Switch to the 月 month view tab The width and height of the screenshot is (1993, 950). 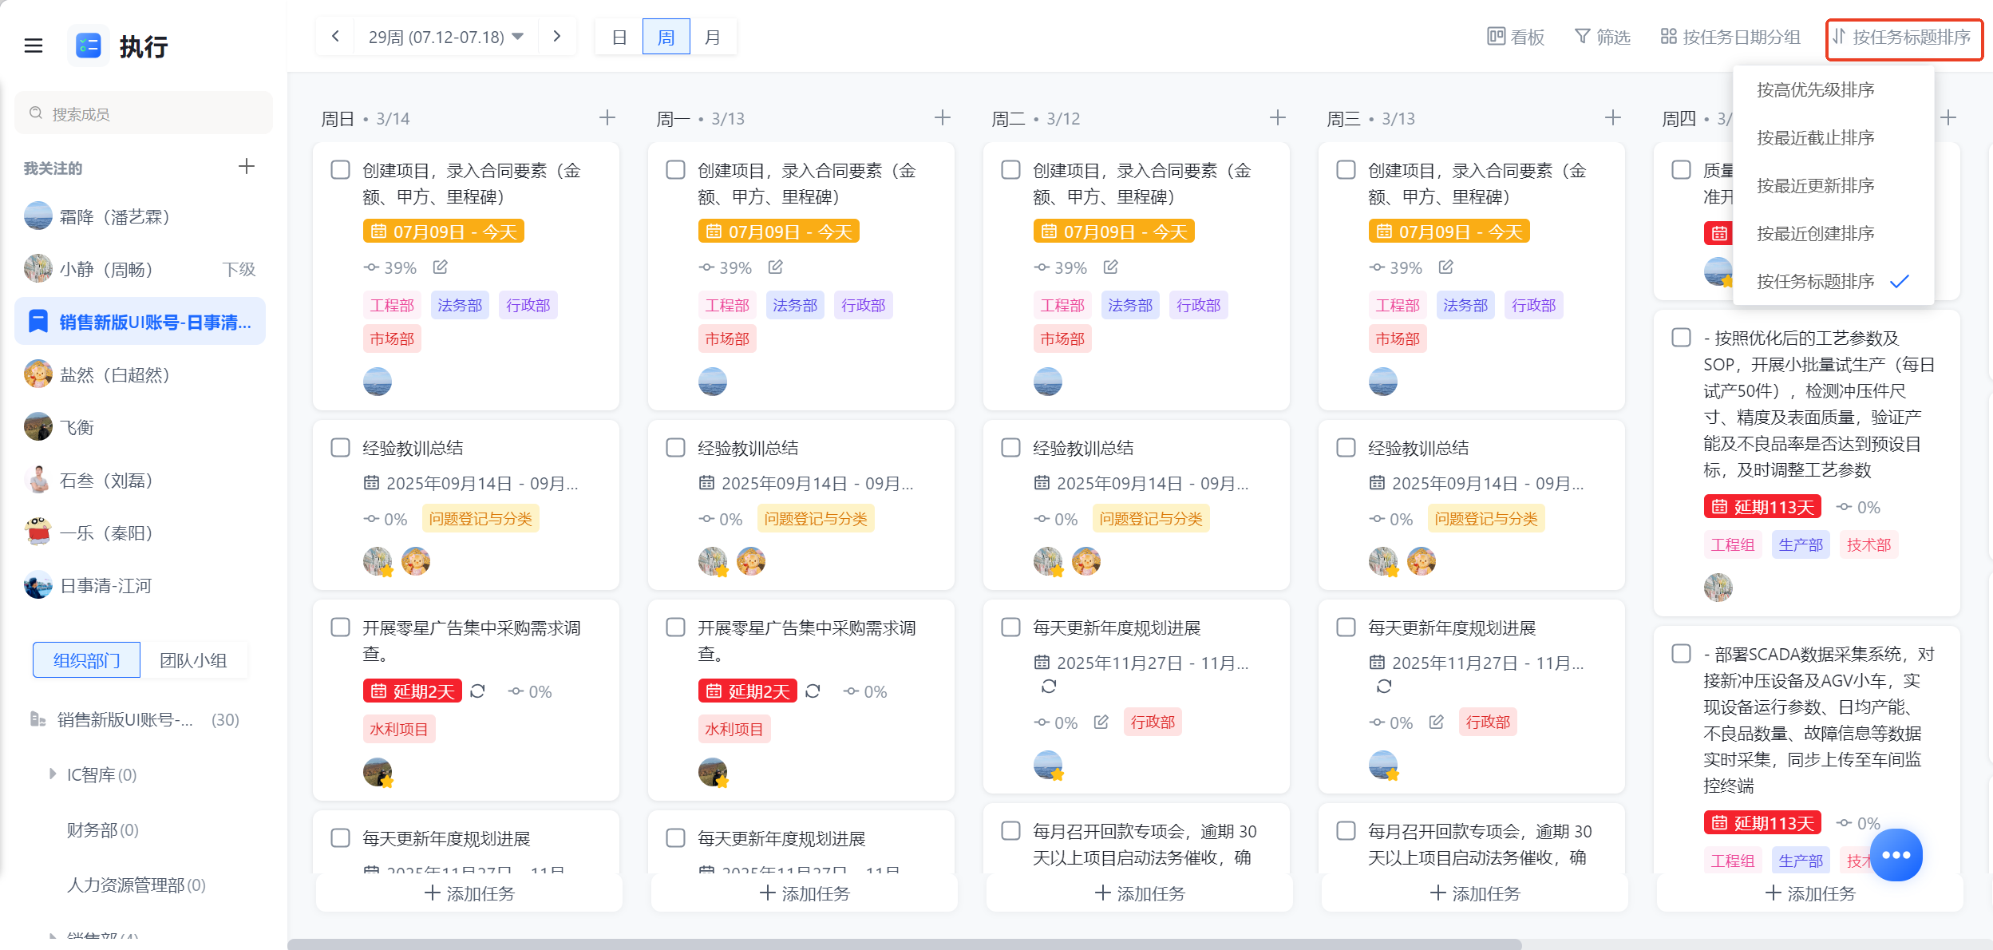[713, 37]
